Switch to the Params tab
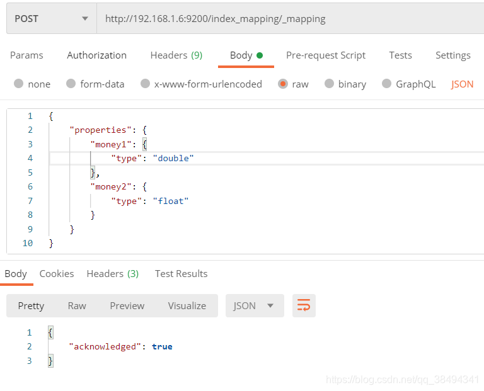484x391 pixels. pyautogui.click(x=26, y=55)
